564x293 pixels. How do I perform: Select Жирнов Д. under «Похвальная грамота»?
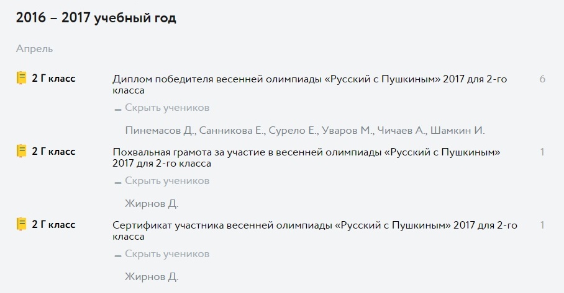[152, 204]
